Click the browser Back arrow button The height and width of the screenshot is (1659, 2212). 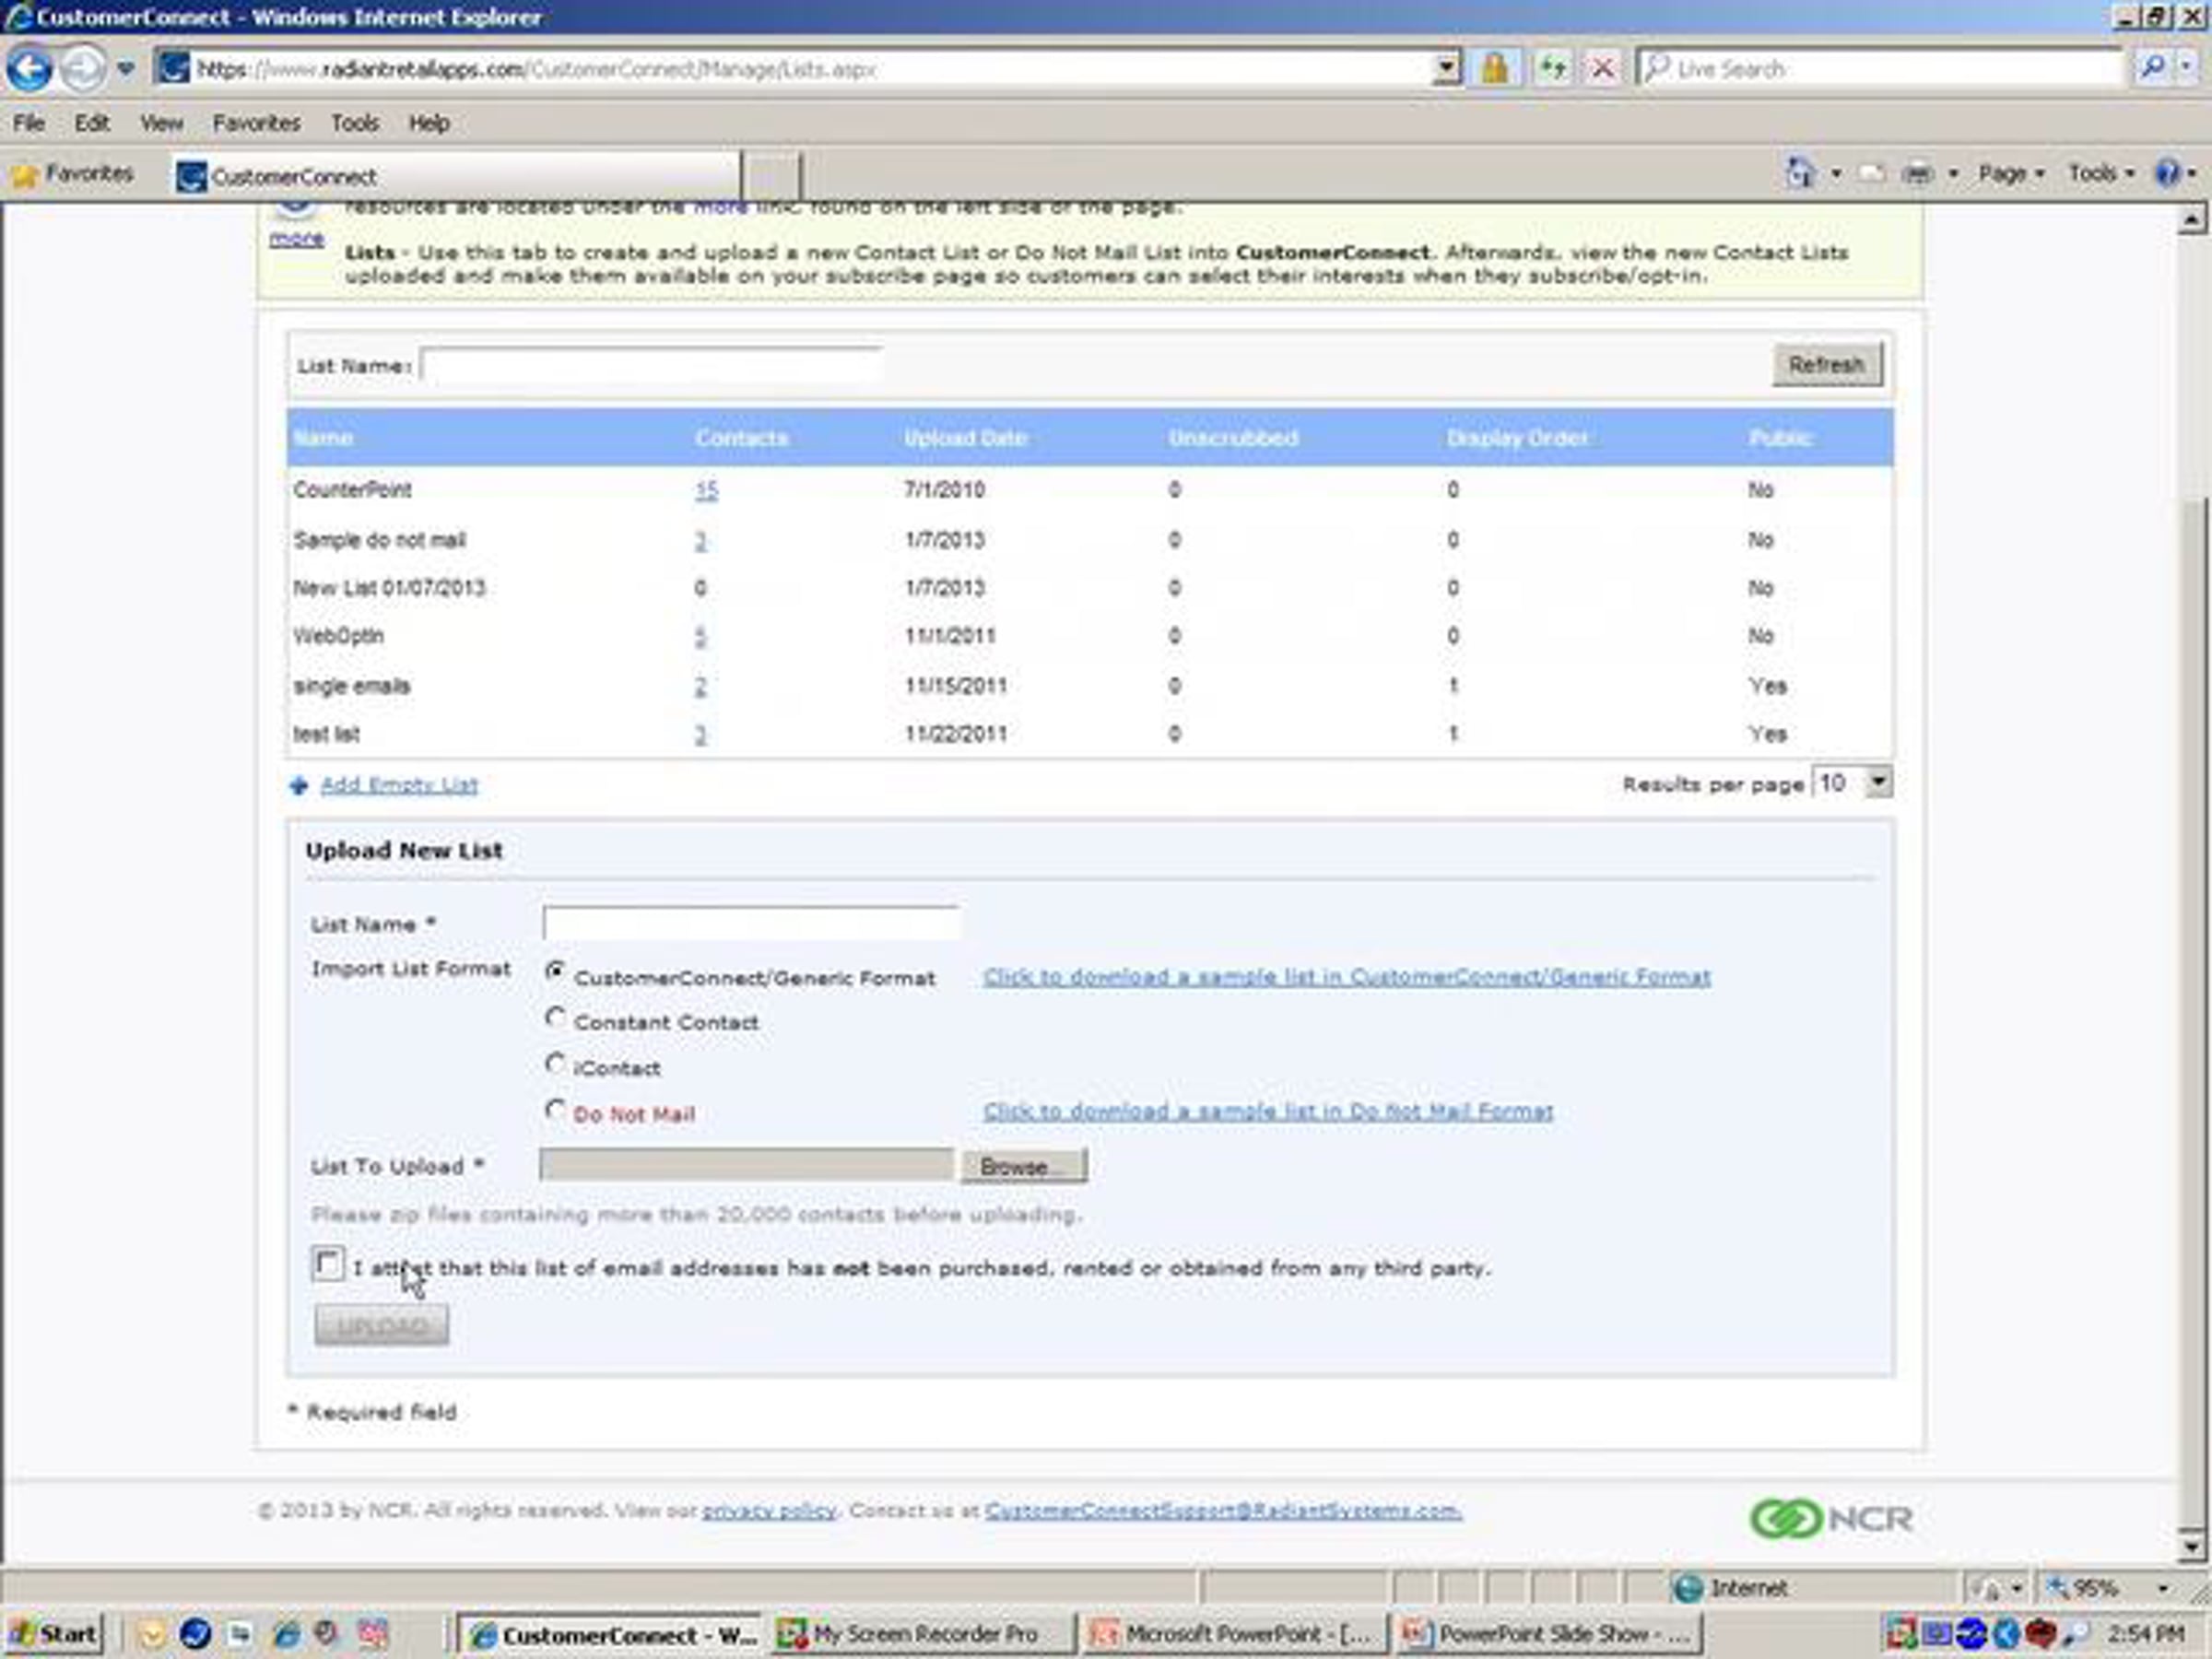[x=29, y=69]
